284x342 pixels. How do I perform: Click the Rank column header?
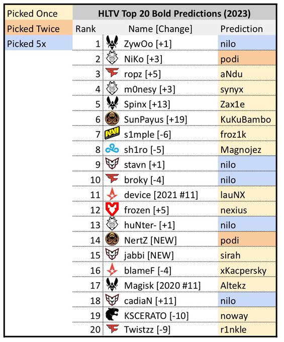click(x=85, y=29)
